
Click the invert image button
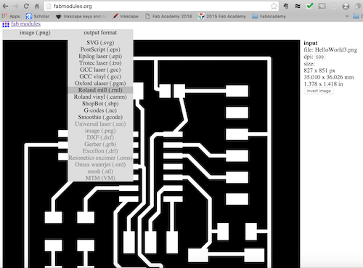click(319, 91)
